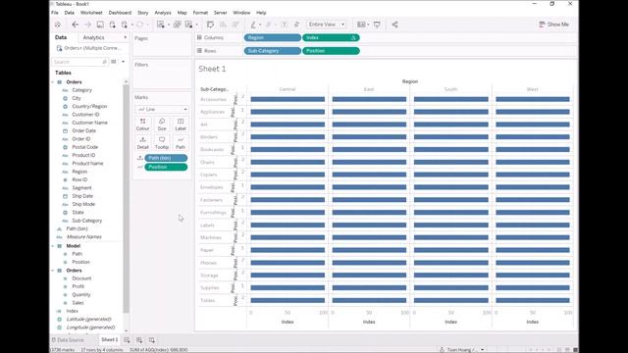Click Region pill on Columns shelf
Image resolution: width=628 pixels, height=353 pixels.
pyautogui.click(x=273, y=37)
